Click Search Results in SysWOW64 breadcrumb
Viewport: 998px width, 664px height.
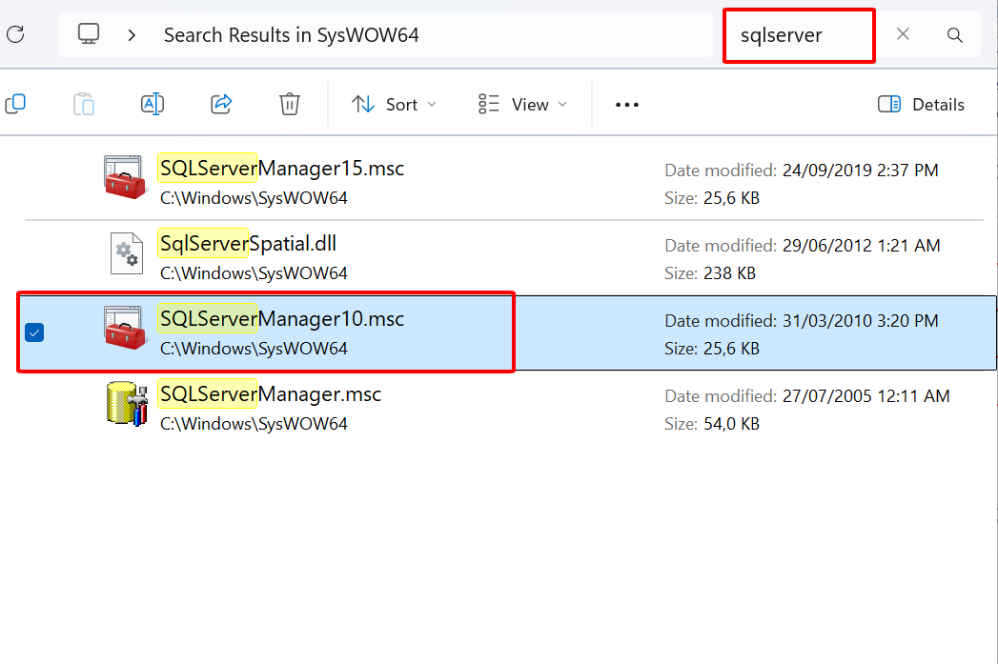click(x=291, y=35)
